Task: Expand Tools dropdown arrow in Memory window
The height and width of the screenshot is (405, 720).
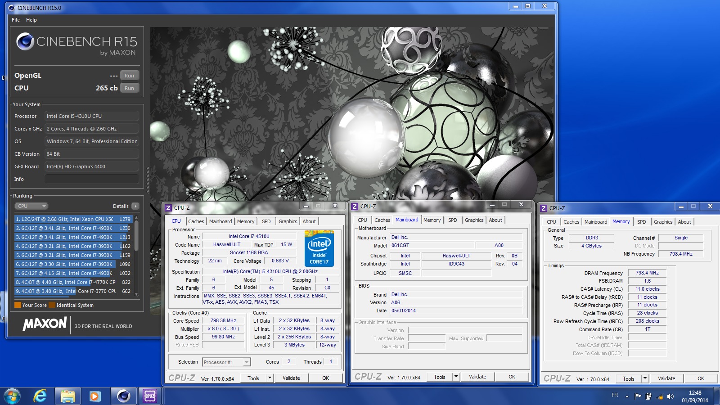Action: (x=645, y=378)
